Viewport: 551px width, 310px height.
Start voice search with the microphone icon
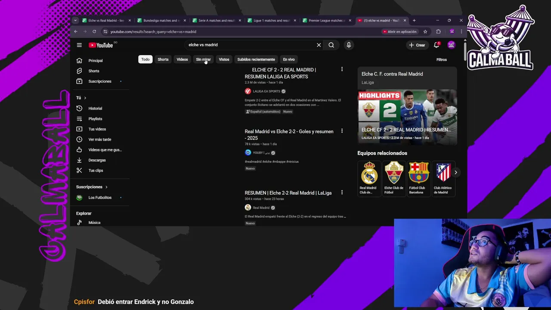349,45
